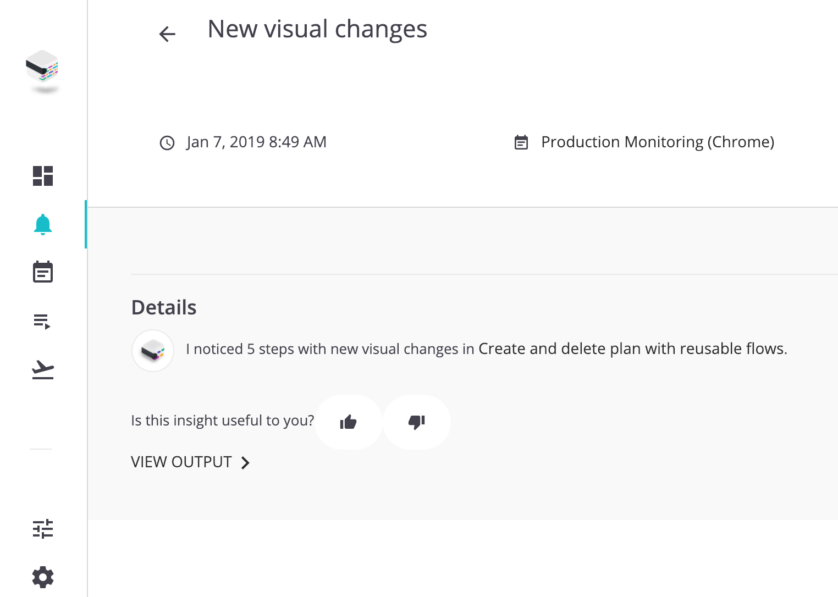The height and width of the screenshot is (597, 838).
Task: Go back using the left arrow
Action: pos(167,34)
